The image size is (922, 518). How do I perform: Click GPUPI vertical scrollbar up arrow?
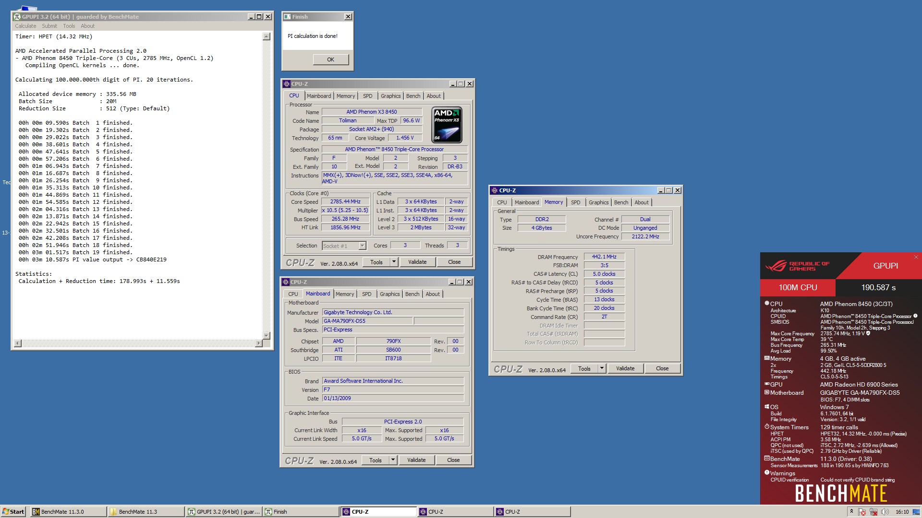point(267,36)
